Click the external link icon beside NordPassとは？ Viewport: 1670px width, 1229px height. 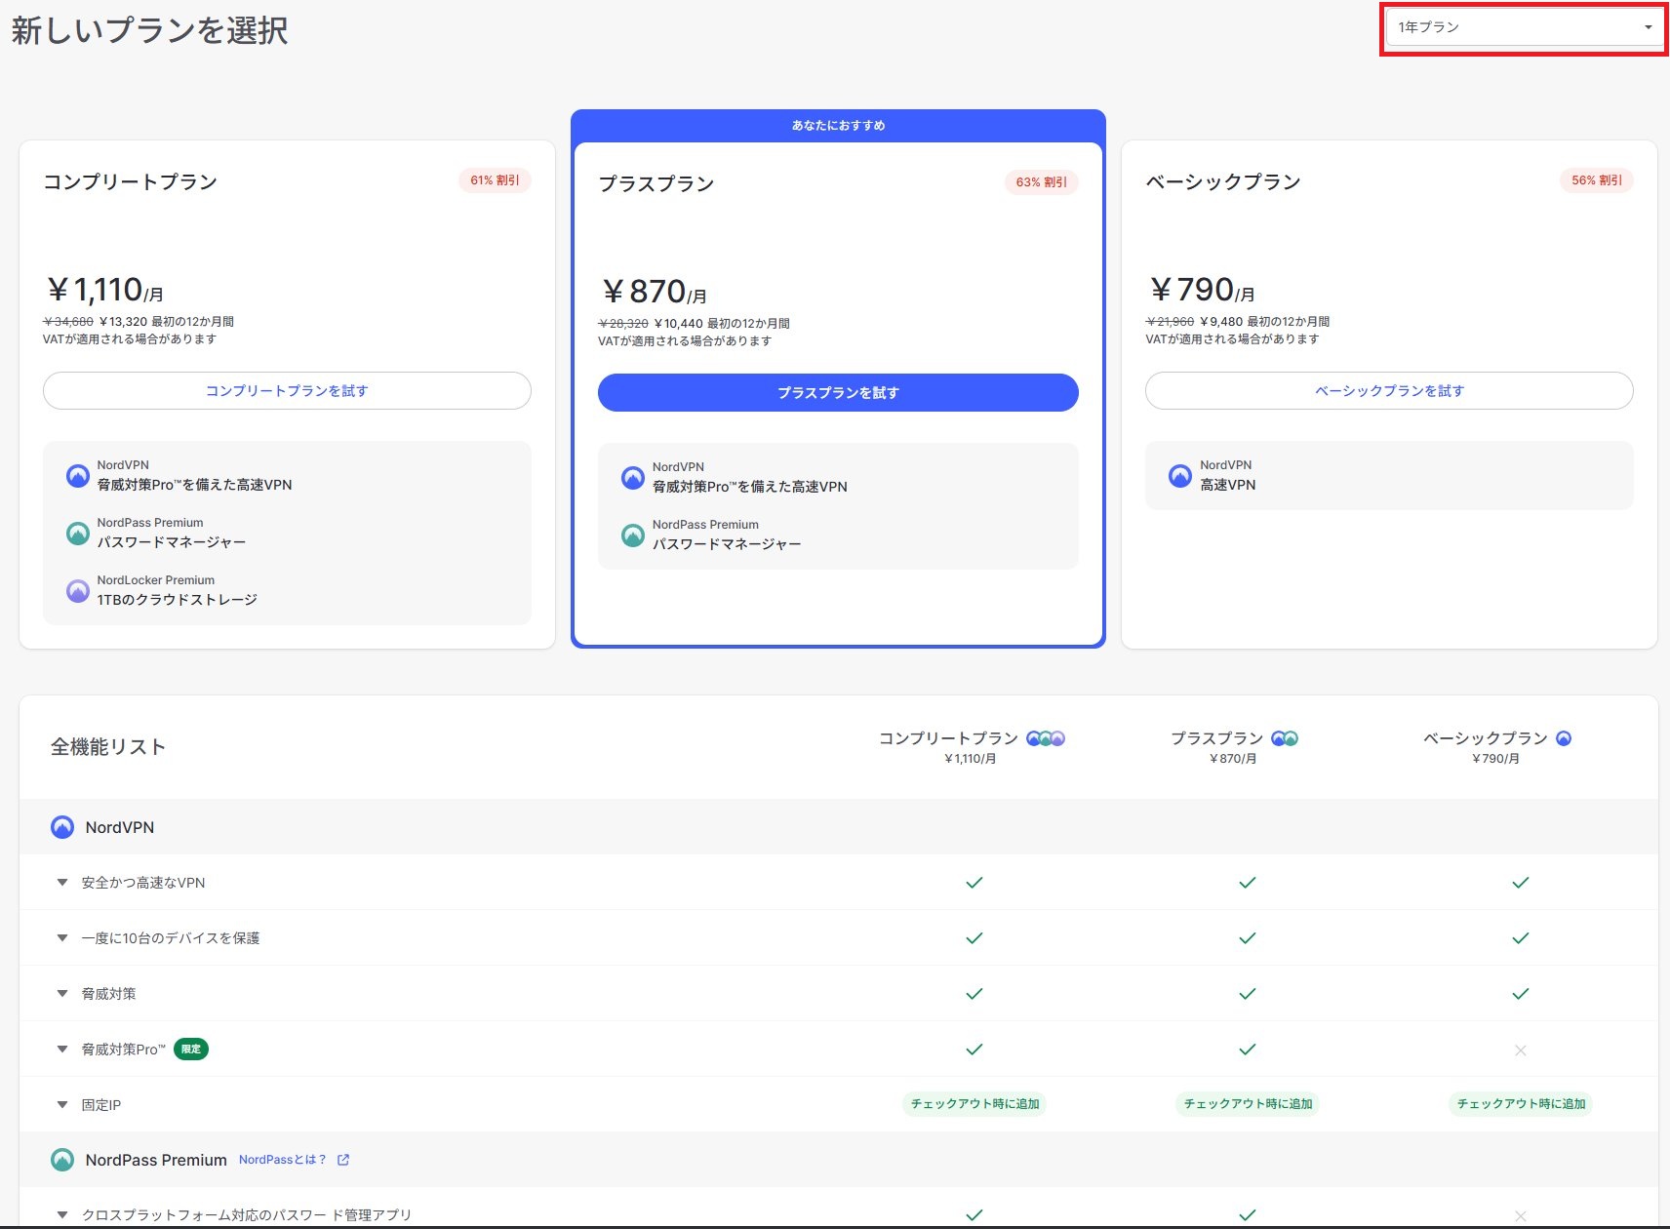[343, 1160]
